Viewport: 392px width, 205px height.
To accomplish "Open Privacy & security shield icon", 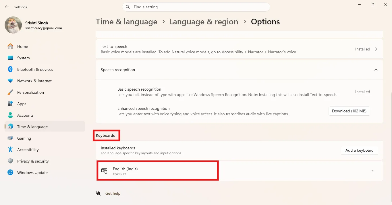I will (x=10, y=161).
